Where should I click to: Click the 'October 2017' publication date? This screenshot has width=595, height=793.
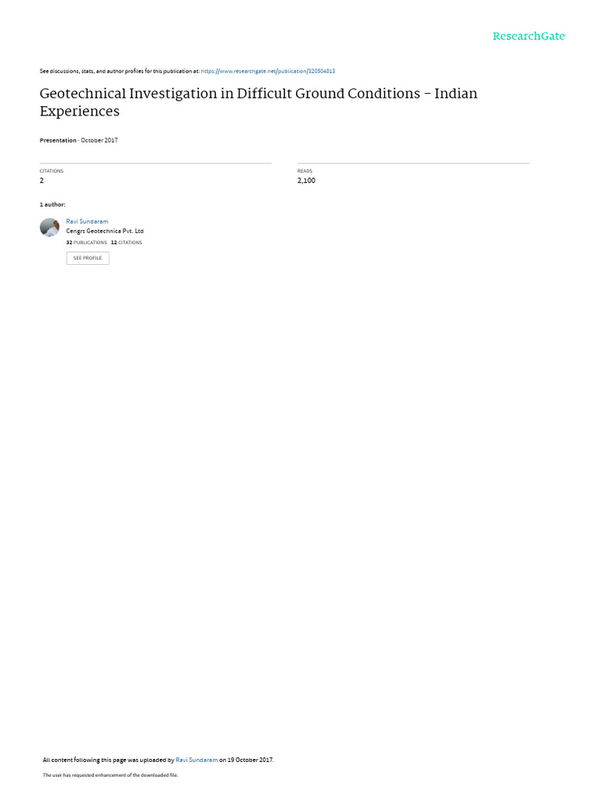coord(99,140)
